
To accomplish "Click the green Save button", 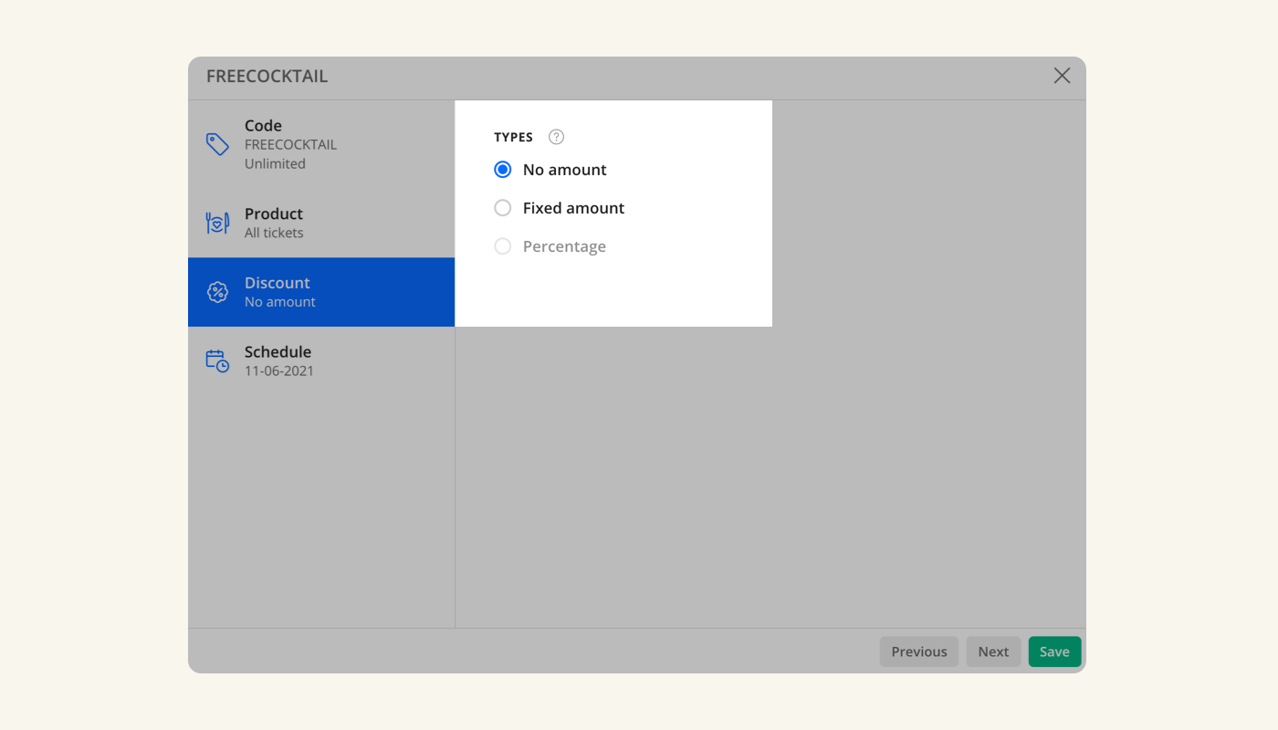I will coord(1054,652).
